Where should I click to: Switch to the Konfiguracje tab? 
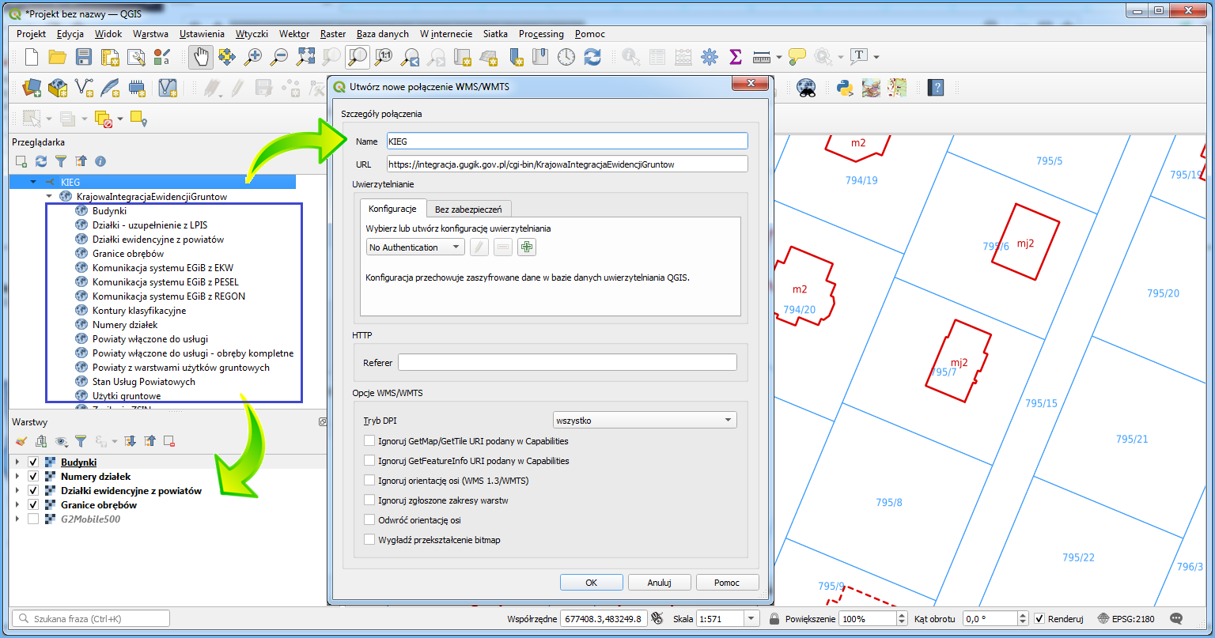pos(392,209)
